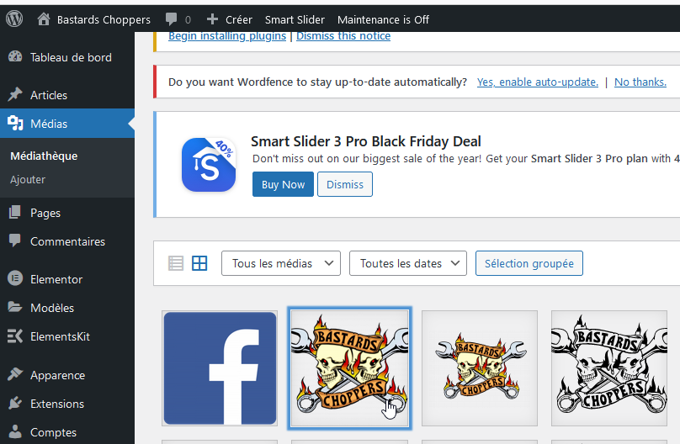This screenshot has width=680, height=444.
Task: Click the Smart Slider 3 logo icon
Action: tap(209, 164)
